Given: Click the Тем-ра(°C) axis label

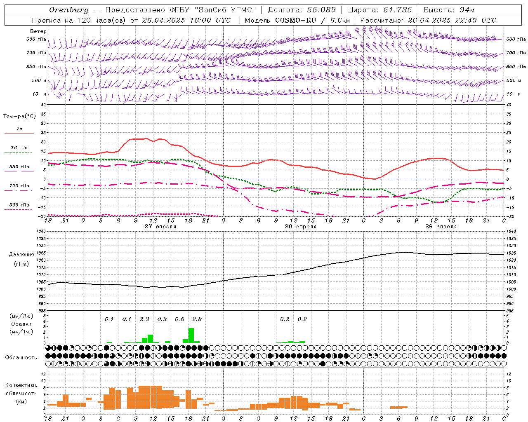Looking at the screenshot, I should point(19,117).
